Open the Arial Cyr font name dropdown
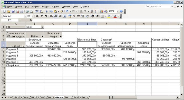Image resolution: width=184 pixels, height=100 pixels. 25,16
